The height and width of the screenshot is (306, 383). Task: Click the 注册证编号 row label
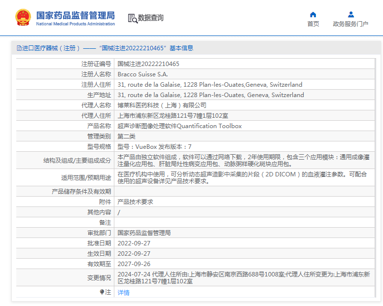[x=96, y=64]
